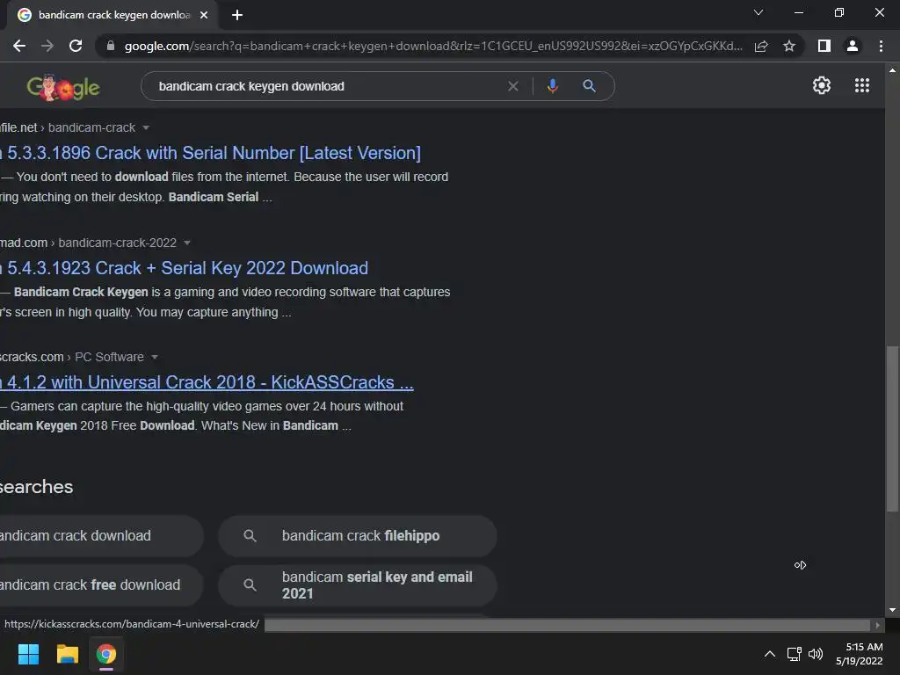The image size is (900, 675).
Task: Open File Explorer from taskbar
Action: pyautogui.click(x=67, y=654)
